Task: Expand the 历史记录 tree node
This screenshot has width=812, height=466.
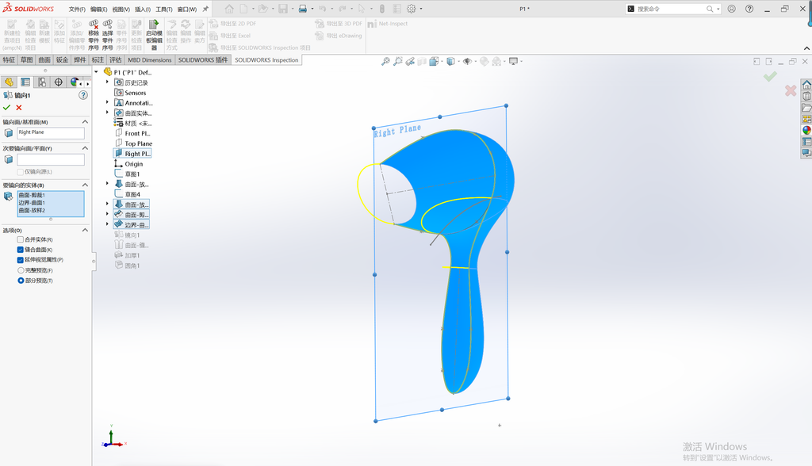Action: pos(107,82)
